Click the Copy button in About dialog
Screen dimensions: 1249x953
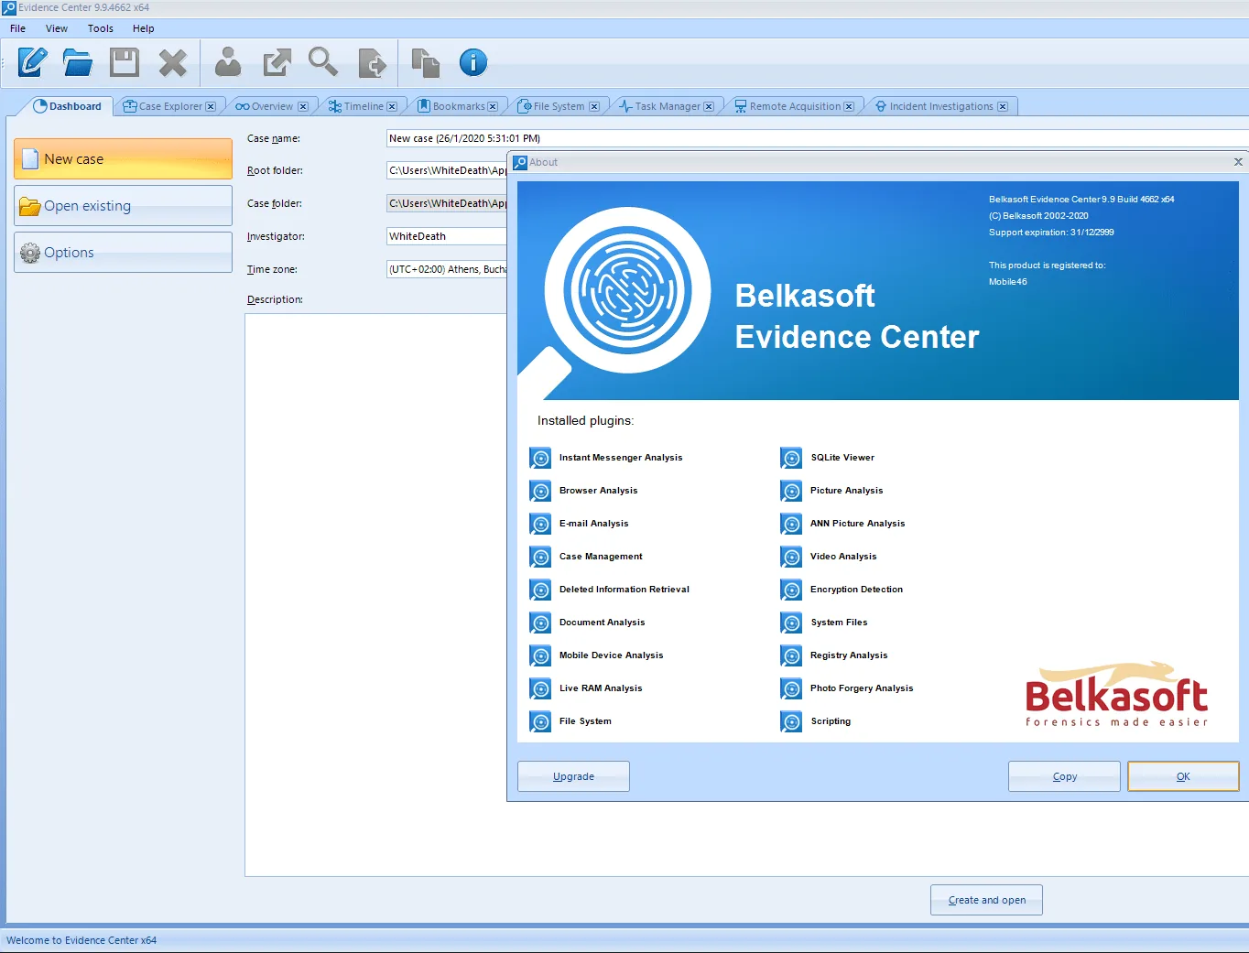1064,776
